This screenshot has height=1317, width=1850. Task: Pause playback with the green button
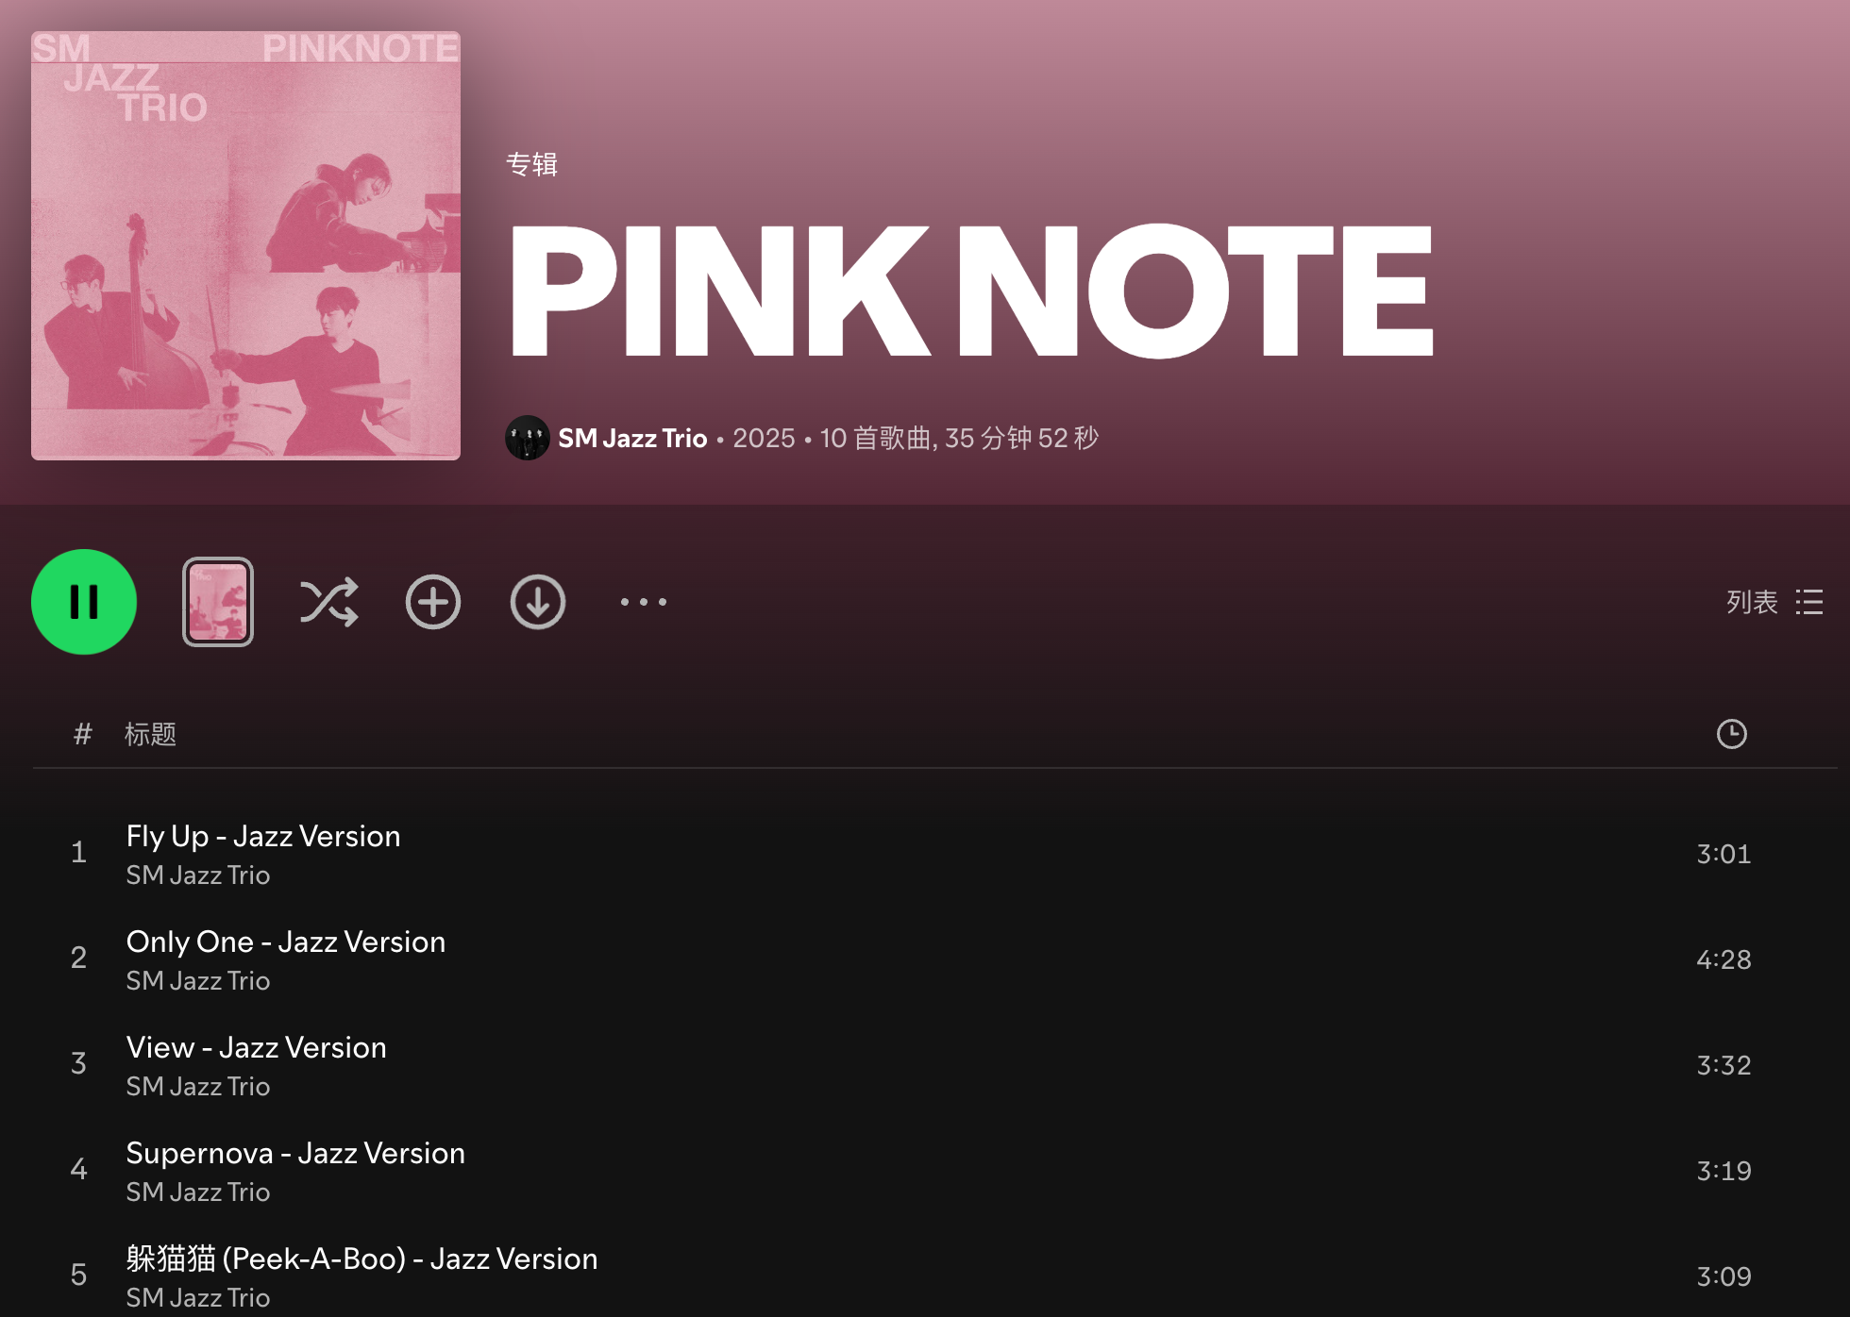84,602
